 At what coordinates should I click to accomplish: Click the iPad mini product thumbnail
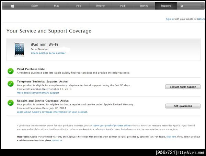click(x=19, y=49)
